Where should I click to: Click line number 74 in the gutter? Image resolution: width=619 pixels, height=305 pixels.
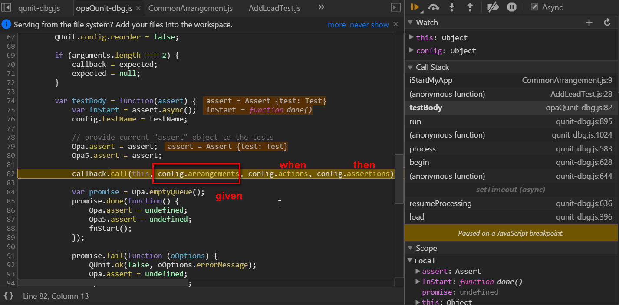(10, 101)
